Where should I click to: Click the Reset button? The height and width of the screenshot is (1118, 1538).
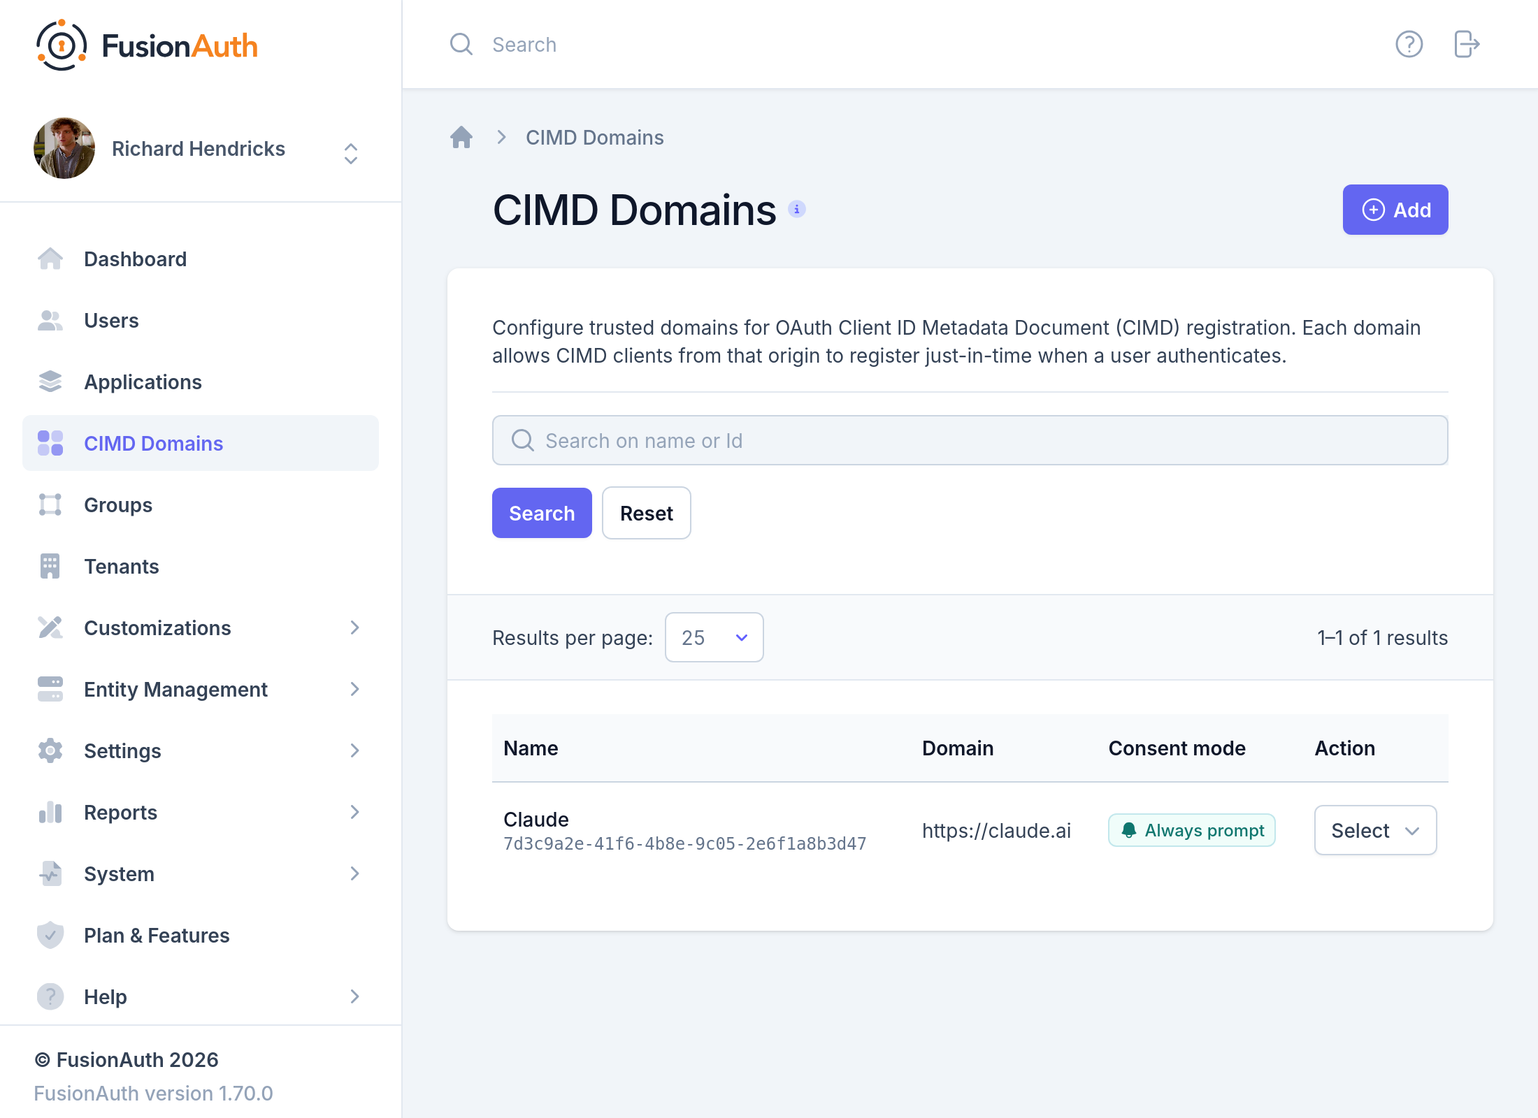tap(647, 513)
